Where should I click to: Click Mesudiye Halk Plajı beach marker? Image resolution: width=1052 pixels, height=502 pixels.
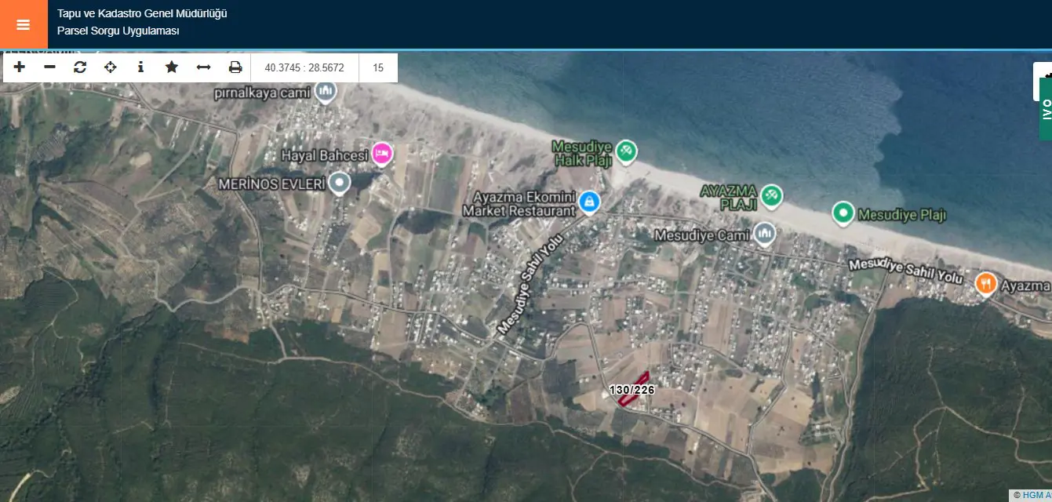[x=625, y=151]
